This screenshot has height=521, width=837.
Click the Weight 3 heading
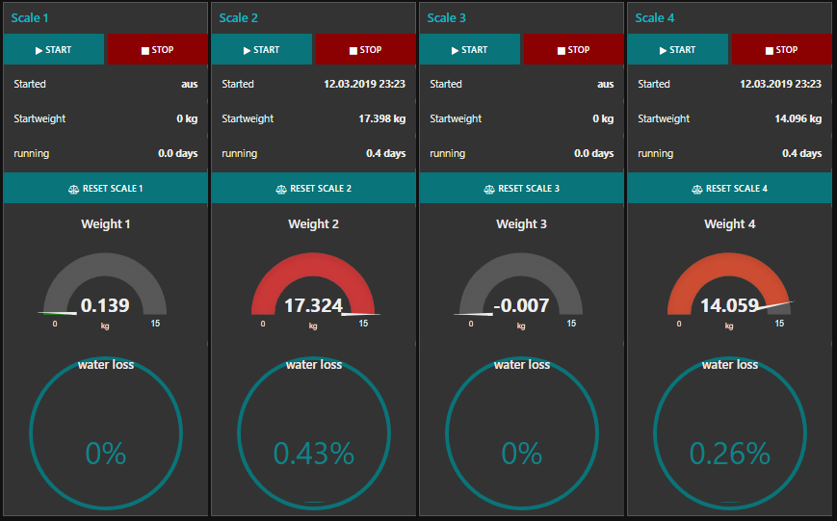coord(521,224)
